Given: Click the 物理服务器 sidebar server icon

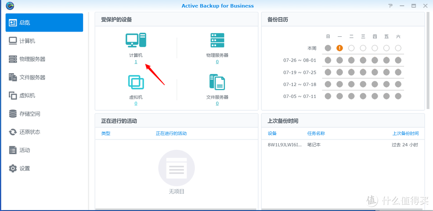Looking at the screenshot, I should pos(13,59).
